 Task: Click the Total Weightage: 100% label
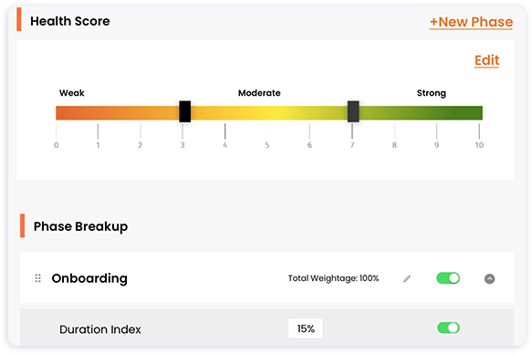(x=333, y=278)
